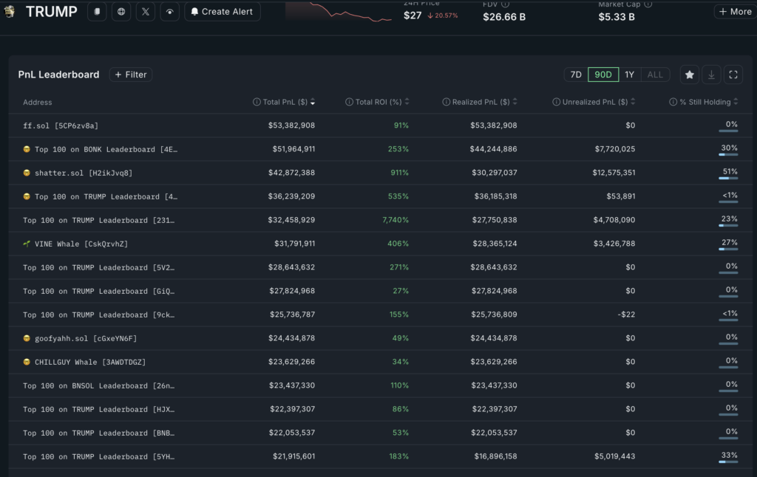
Task: Click the contract address icon next to TRUMP
Action: click(97, 11)
